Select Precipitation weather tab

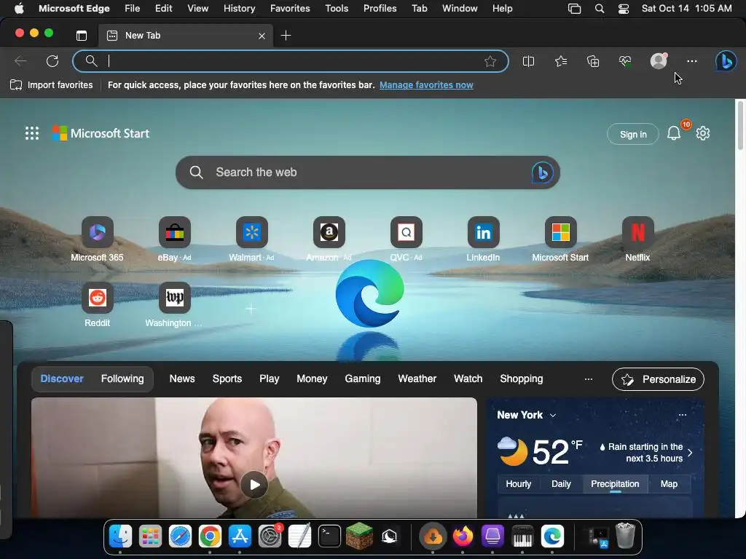point(615,484)
